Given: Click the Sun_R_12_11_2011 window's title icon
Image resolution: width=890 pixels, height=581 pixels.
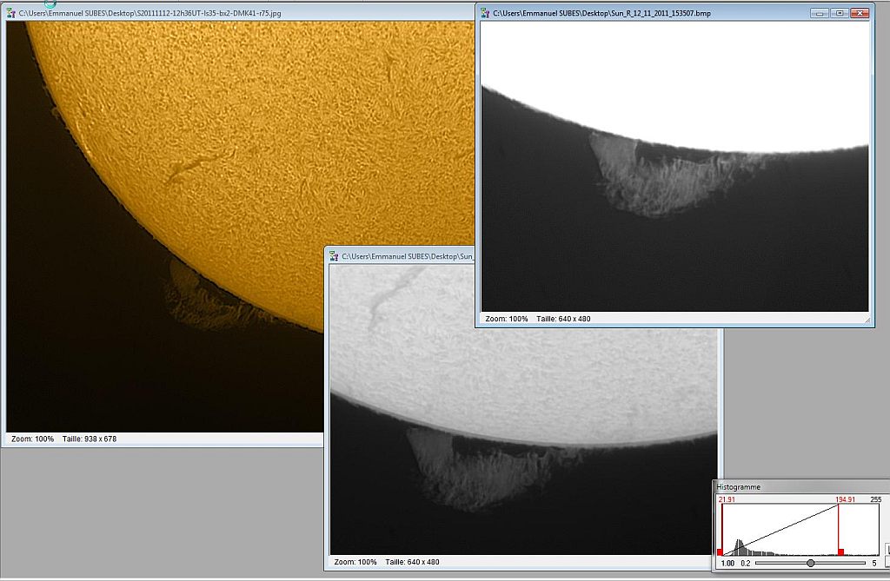Looking at the screenshot, I should [485, 12].
